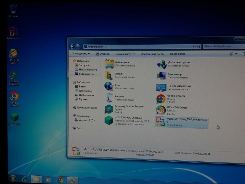The height and width of the screenshot is (184, 245).
Task: Select the kis21.3.10.391ru_26486.exe file icon
Action: 109,120
